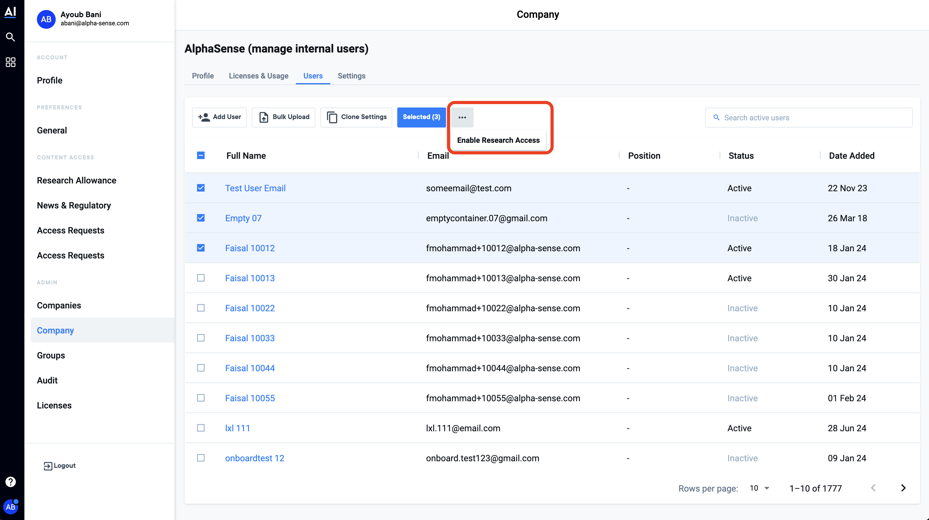Open General preferences in sidebar
The image size is (929, 520).
(x=52, y=130)
